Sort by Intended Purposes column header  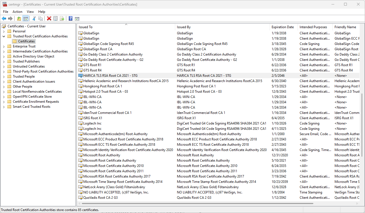(x=315, y=27)
